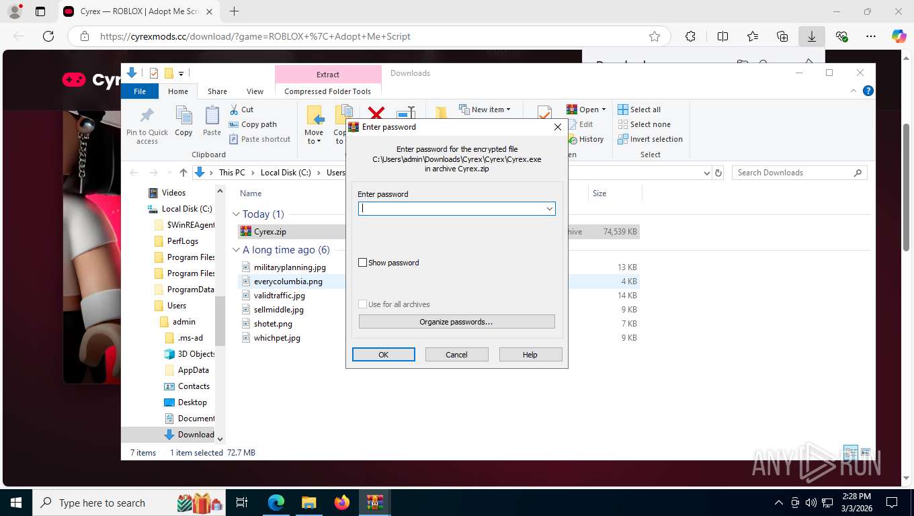Select the Cyrex browser tab

click(138, 11)
